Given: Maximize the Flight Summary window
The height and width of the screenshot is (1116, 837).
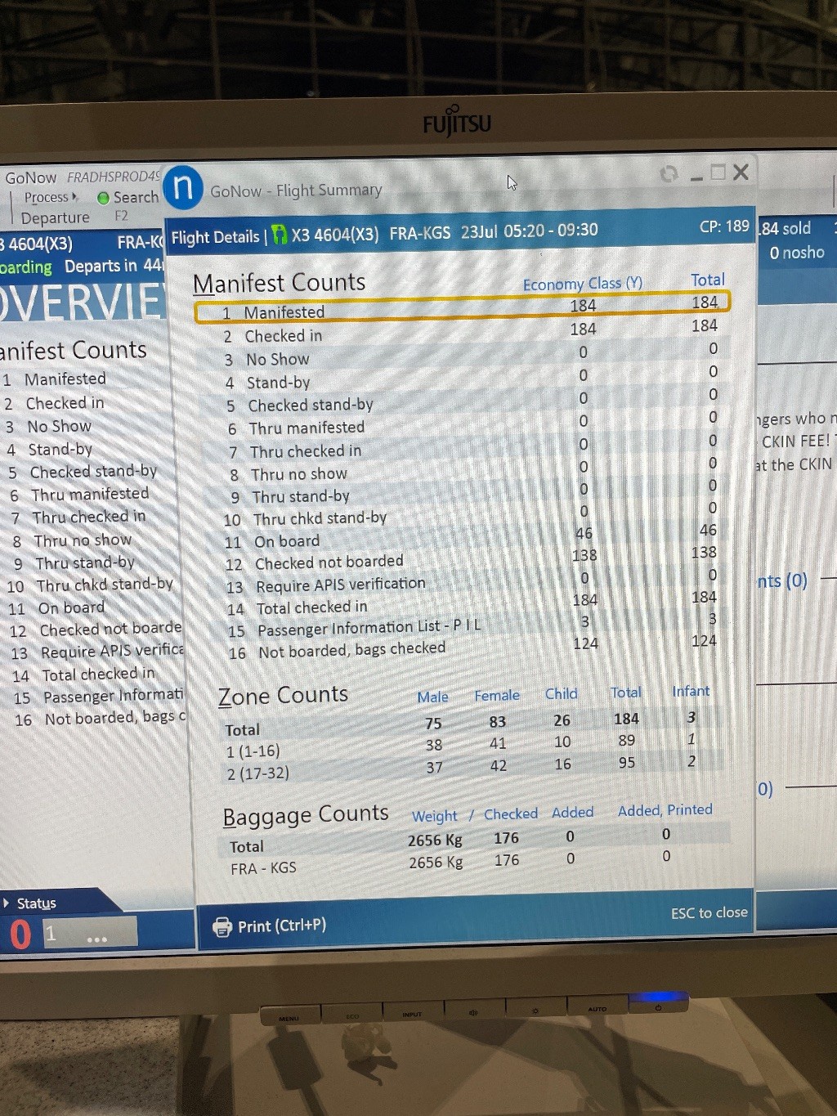Looking at the screenshot, I should [x=718, y=173].
